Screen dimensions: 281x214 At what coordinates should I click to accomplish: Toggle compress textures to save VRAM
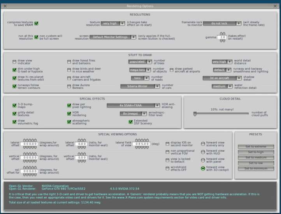click(x=36, y=23)
